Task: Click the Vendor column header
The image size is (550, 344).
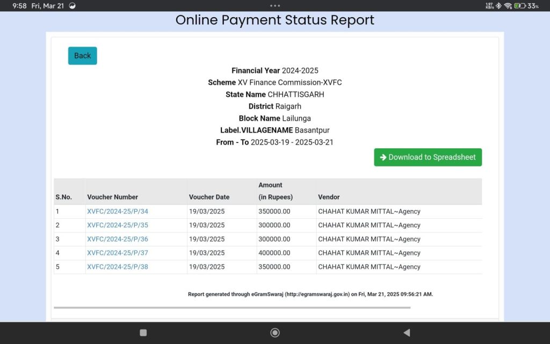Action: coord(329,197)
